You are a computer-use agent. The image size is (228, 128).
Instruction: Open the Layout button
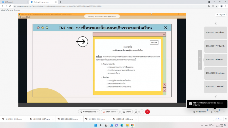220,14
